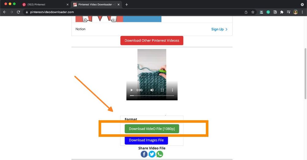Click the Chrome profile avatar

coord(295,12)
